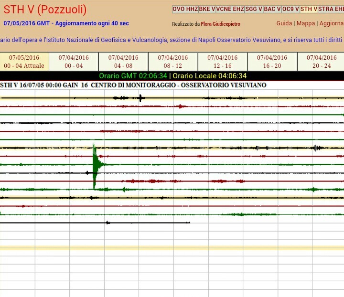Open the Mappa link
Viewport: 344px width, 297px height.
coord(306,23)
